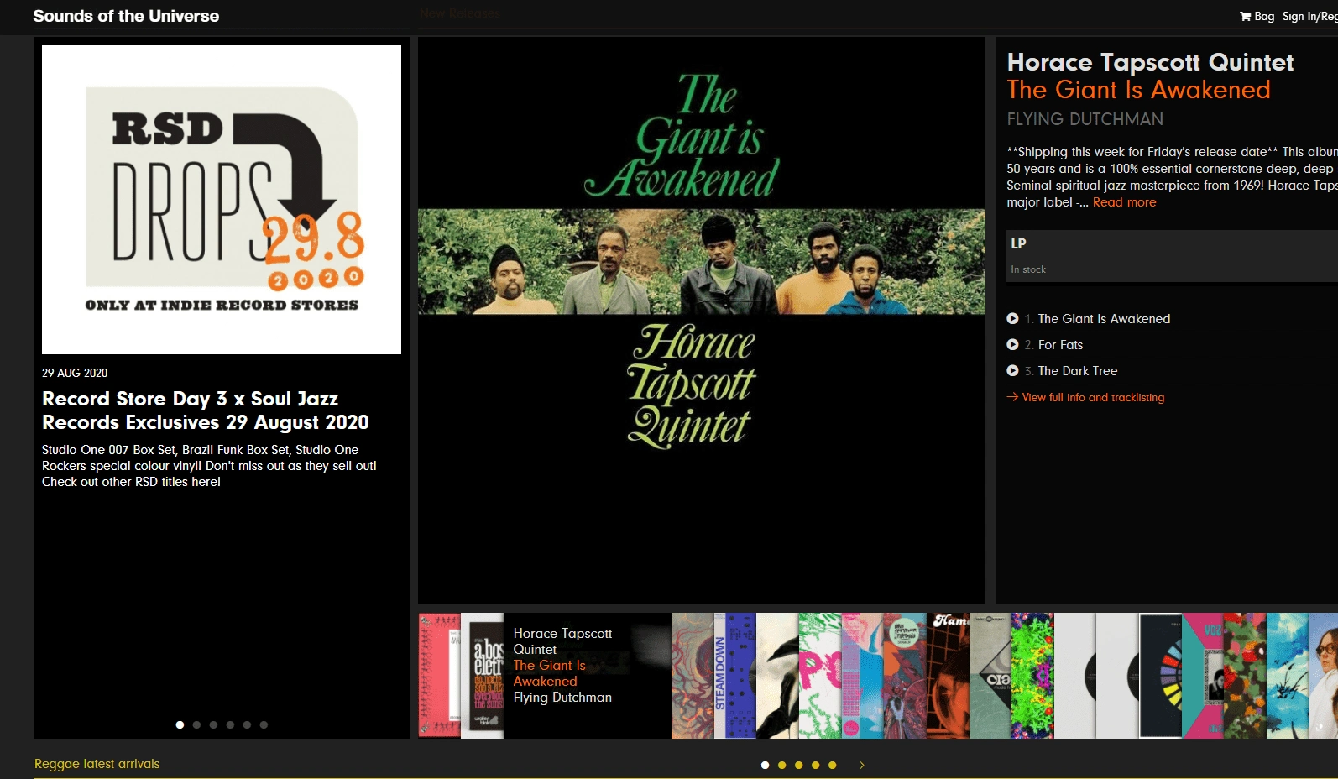The height and width of the screenshot is (779, 1338).
Task: Select second dot of news slider
Action: coord(196,724)
